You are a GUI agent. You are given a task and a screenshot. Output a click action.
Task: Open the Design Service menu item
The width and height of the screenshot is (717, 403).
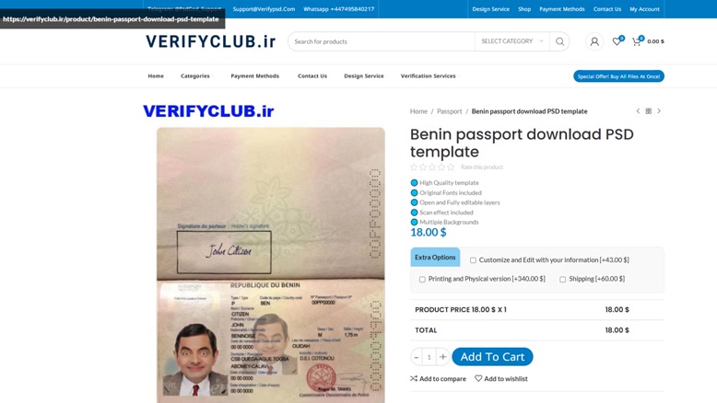pyautogui.click(x=364, y=76)
